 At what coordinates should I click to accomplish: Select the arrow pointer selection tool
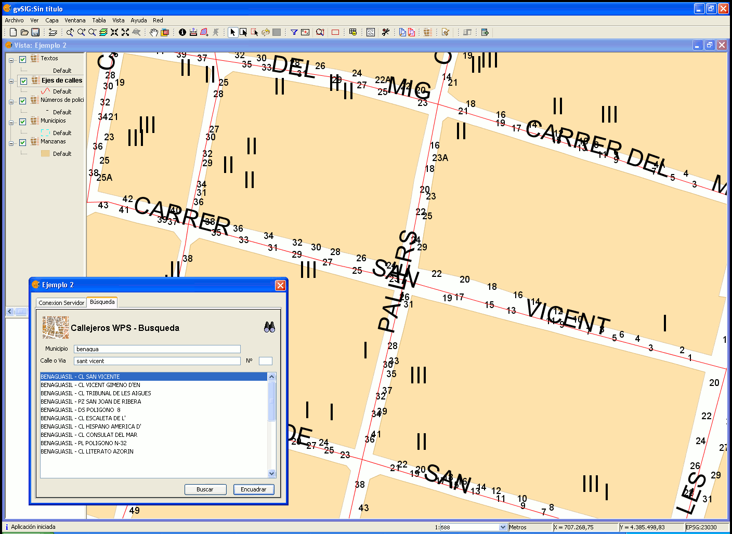(x=232, y=32)
